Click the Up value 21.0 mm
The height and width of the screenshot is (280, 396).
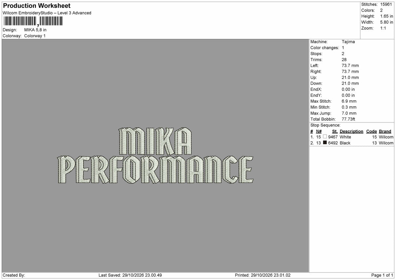350,78
